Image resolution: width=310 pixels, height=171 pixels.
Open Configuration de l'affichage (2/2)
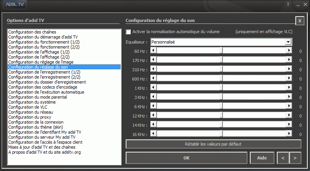(x=64, y=57)
